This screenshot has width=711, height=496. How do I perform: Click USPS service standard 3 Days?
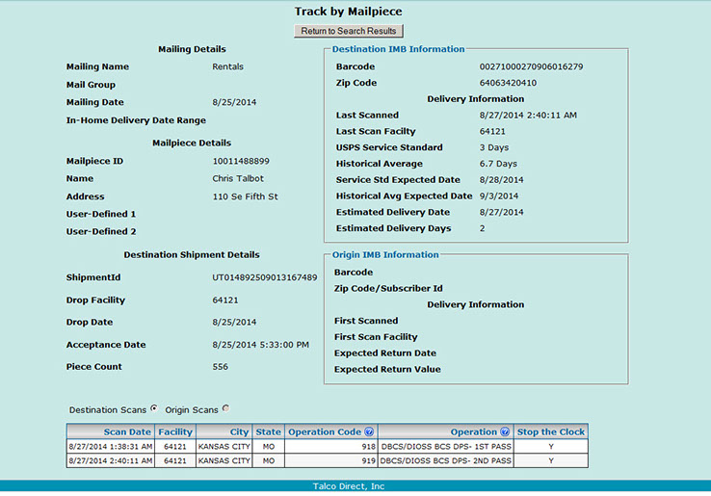494,147
